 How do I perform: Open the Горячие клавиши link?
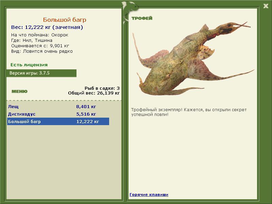[x=149, y=195]
